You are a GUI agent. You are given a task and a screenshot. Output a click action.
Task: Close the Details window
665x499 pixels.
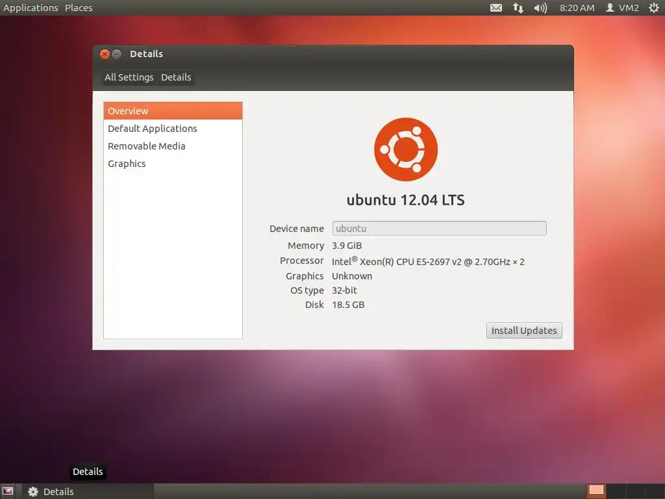105,54
